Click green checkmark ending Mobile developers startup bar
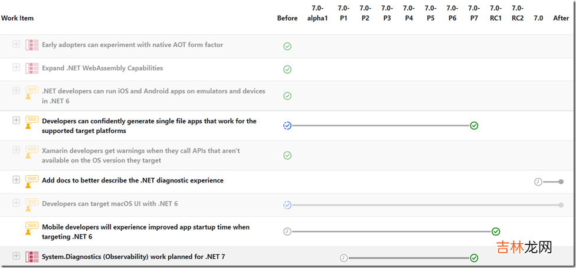Image resolution: width=576 pixels, height=268 pixels. pos(496,231)
